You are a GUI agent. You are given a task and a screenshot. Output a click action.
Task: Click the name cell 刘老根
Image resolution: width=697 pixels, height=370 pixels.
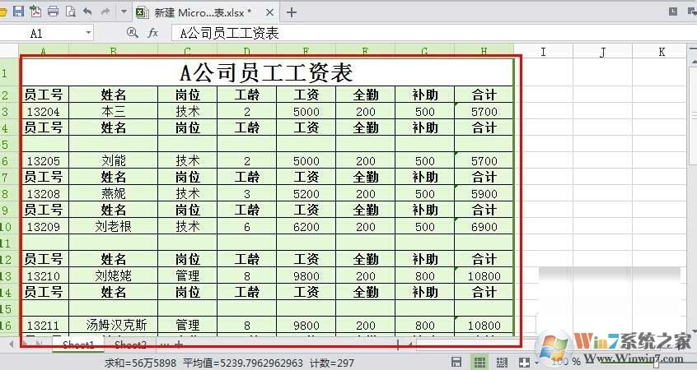(114, 227)
